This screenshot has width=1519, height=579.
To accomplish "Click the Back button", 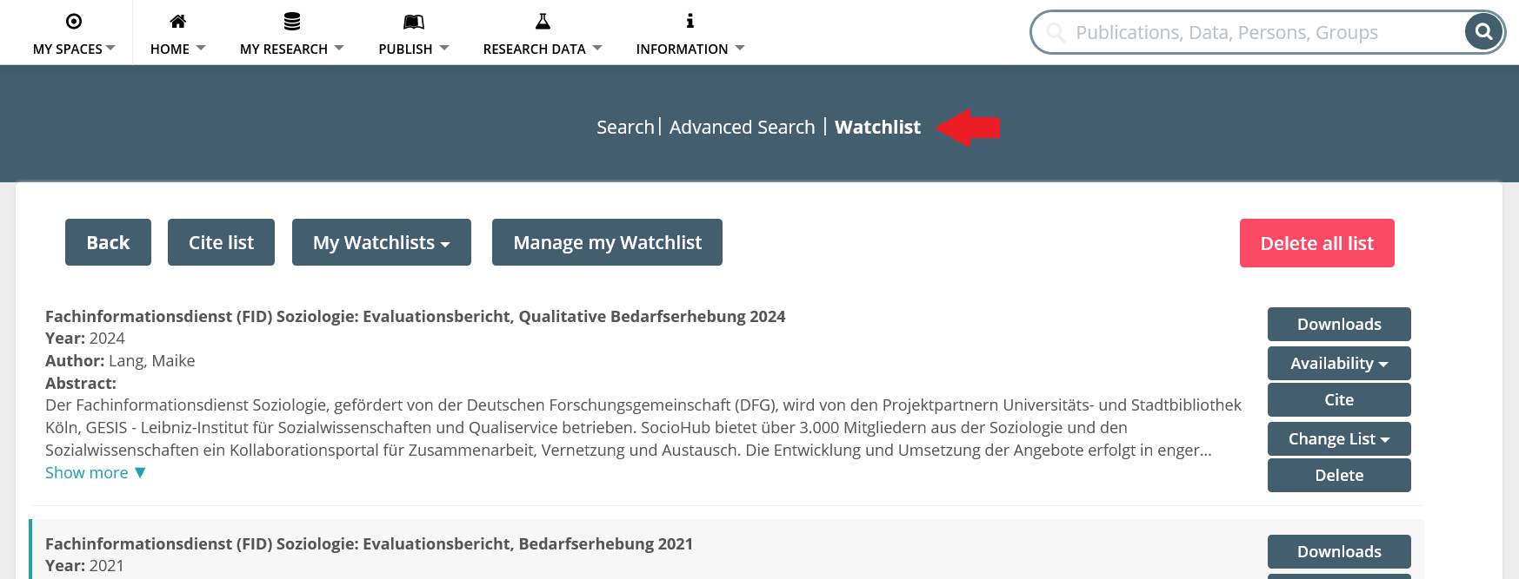I will click(108, 243).
